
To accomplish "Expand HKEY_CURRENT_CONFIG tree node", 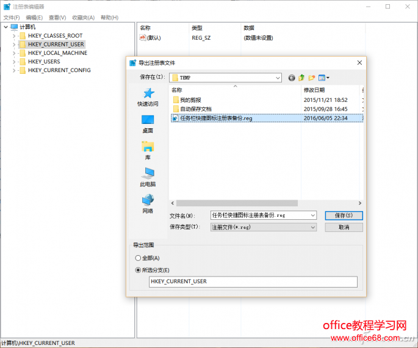I will pos(14,70).
